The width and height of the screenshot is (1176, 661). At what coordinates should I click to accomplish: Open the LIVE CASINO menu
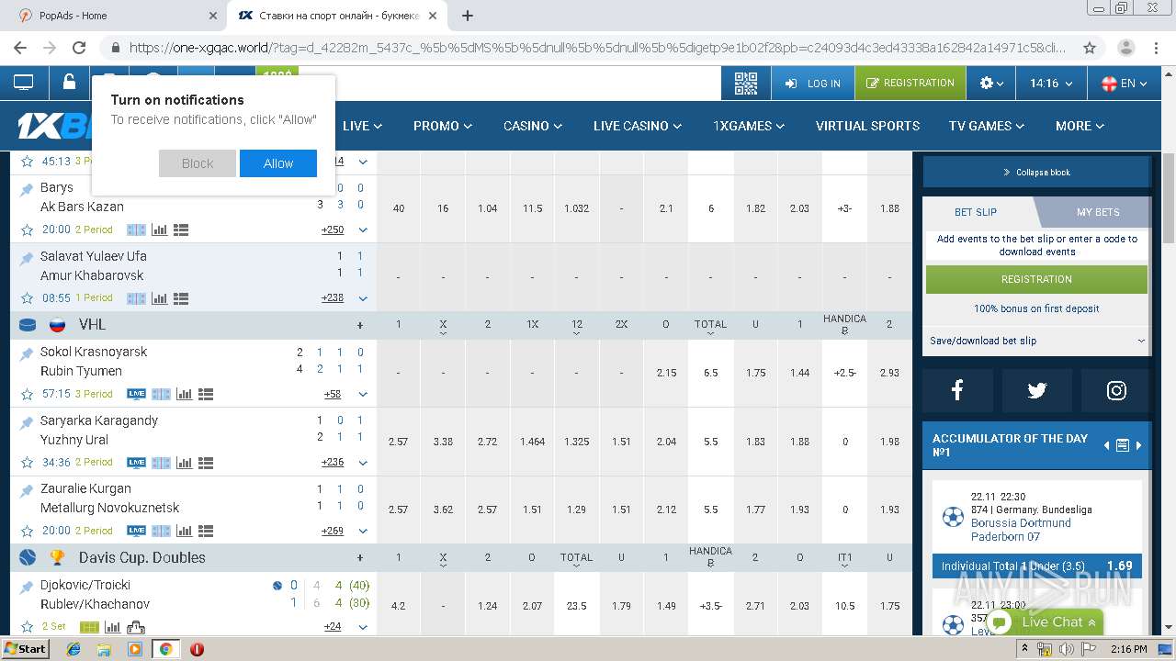(x=638, y=126)
